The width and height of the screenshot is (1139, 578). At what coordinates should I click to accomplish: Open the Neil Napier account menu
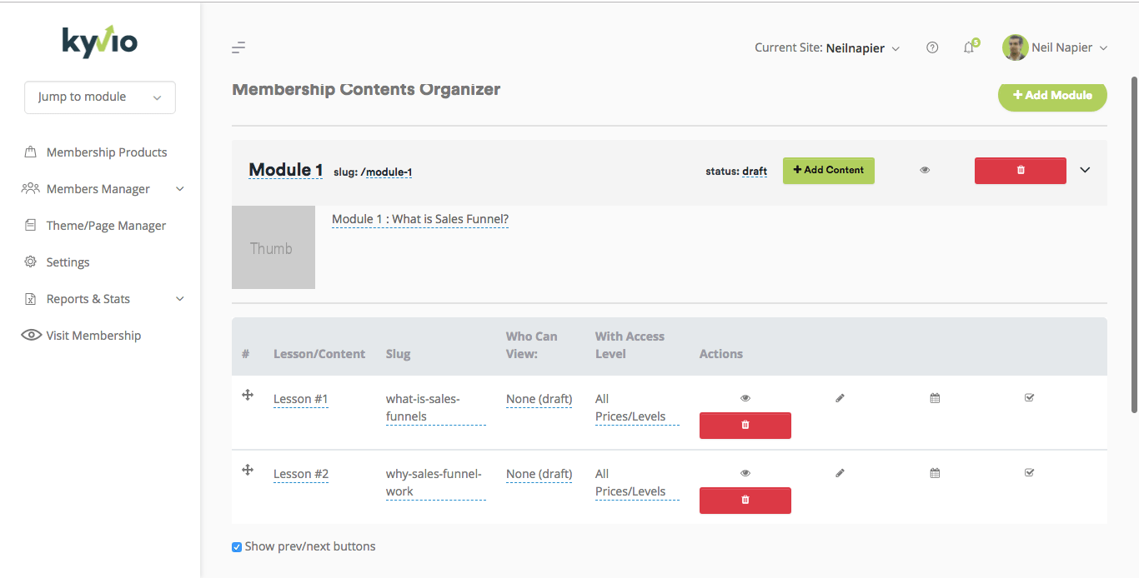click(x=1070, y=47)
